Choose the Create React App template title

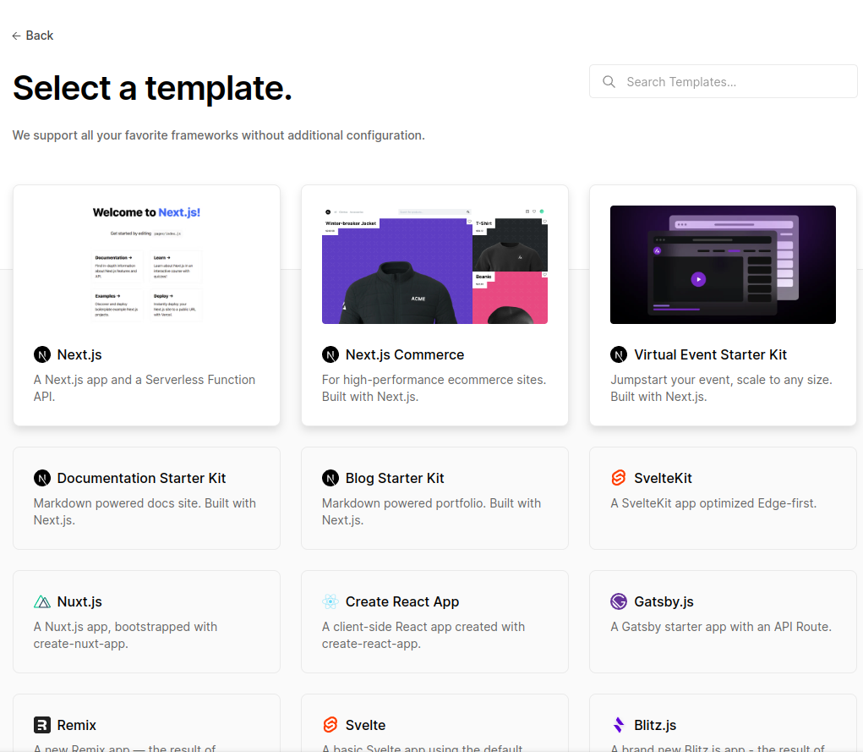tap(402, 601)
